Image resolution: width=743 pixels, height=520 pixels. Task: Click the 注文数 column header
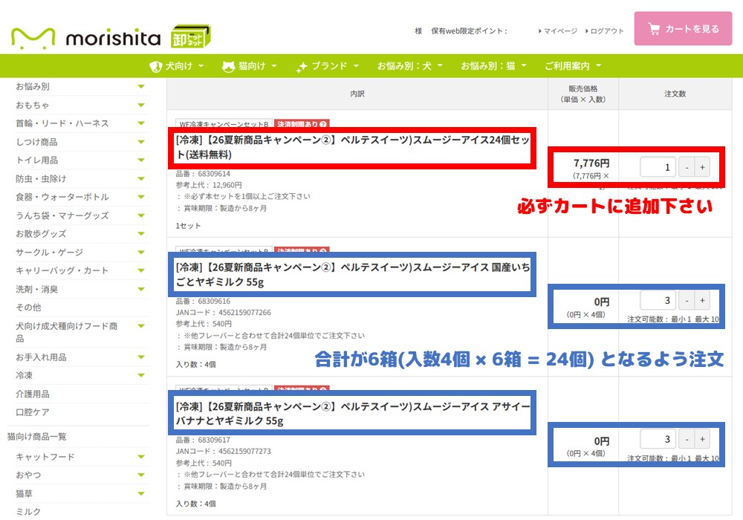(x=675, y=94)
